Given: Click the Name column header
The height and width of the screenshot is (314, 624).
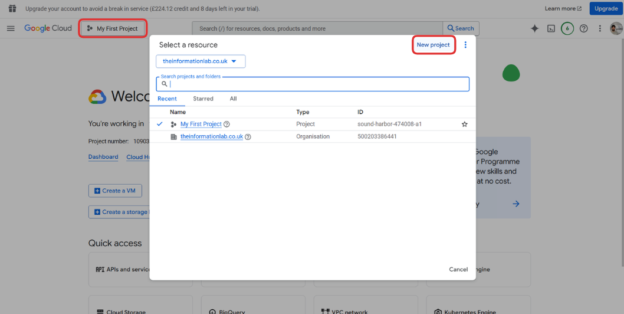Looking at the screenshot, I should [178, 112].
